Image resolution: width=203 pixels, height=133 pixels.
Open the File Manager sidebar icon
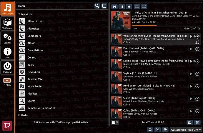pos(7,24)
